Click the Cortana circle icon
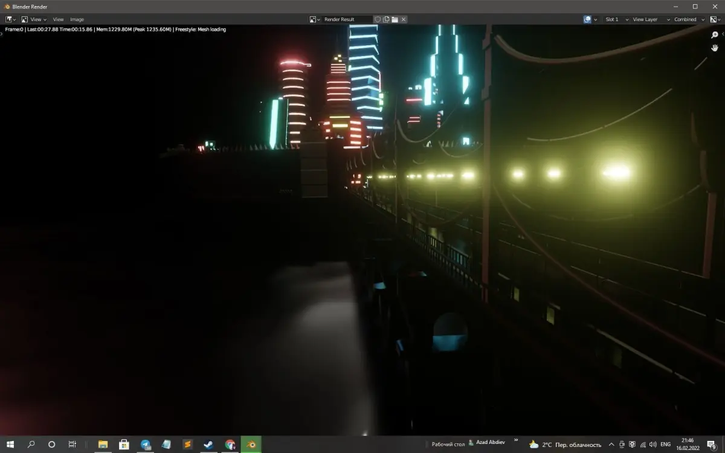Screen dimensions: 725x453 tap(51, 445)
